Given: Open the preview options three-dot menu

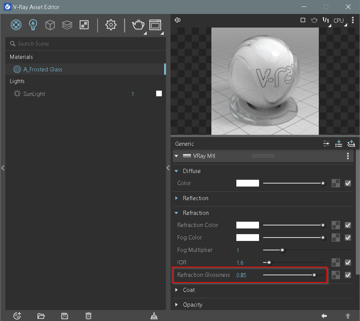Looking at the screenshot, I should coord(353,20).
